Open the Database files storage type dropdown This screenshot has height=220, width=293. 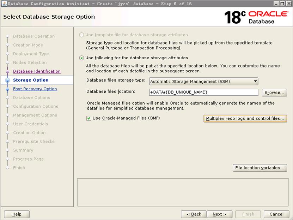(204, 81)
